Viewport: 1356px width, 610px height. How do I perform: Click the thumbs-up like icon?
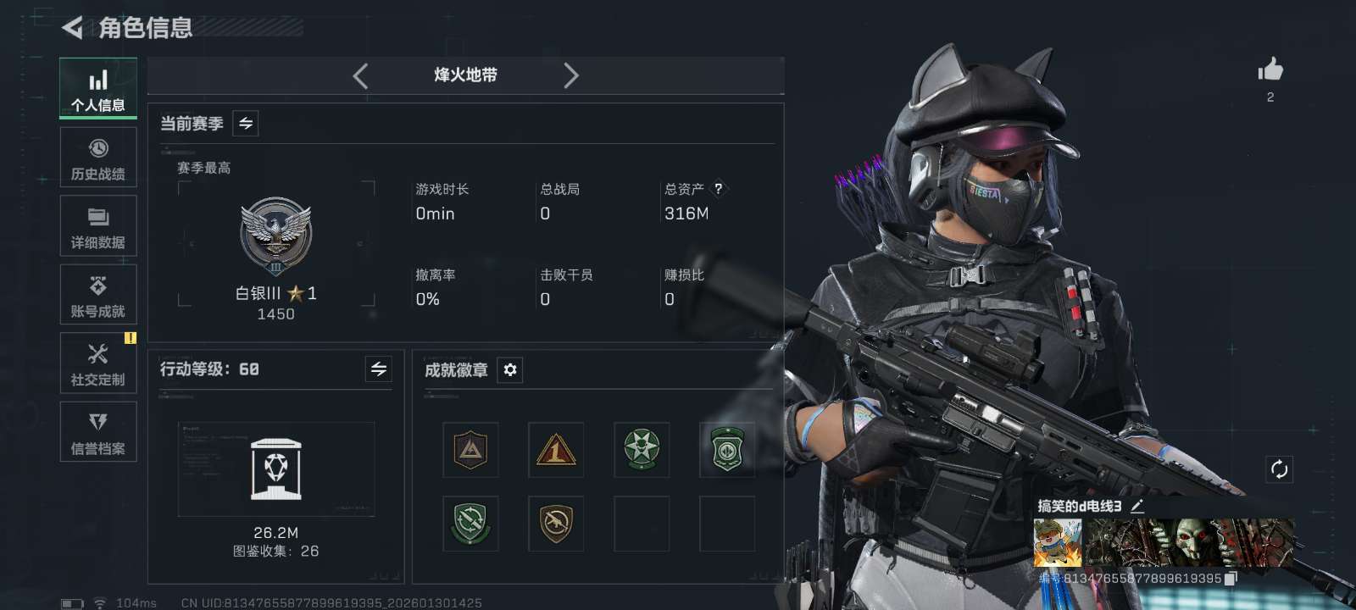tap(1270, 69)
